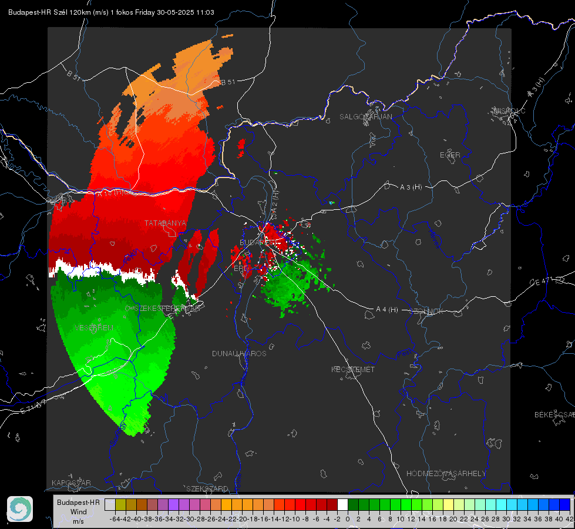Pick the white legend swatch between -2 and 0

(342, 504)
